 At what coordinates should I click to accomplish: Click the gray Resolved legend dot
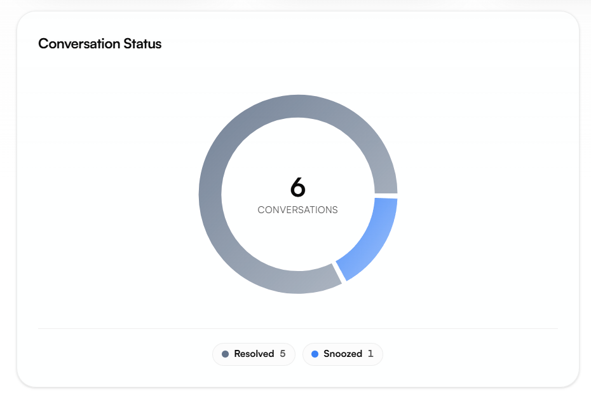(225, 354)
